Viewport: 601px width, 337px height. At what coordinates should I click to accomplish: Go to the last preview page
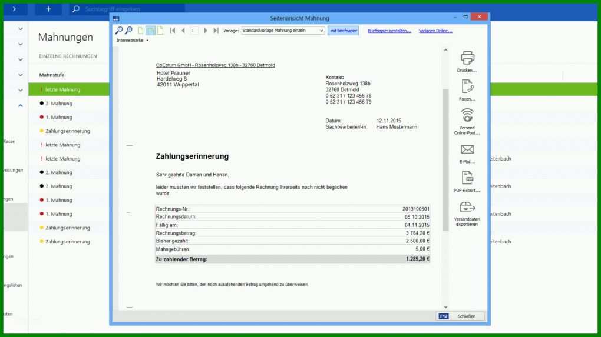(216, 31)
